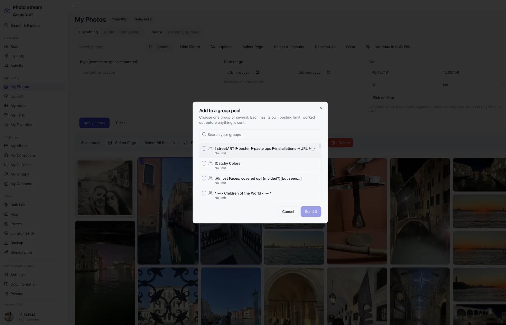The width and height of the screenshot is (506, 325).
Task: Switch to the Not public tab
Action: [130, 32]
